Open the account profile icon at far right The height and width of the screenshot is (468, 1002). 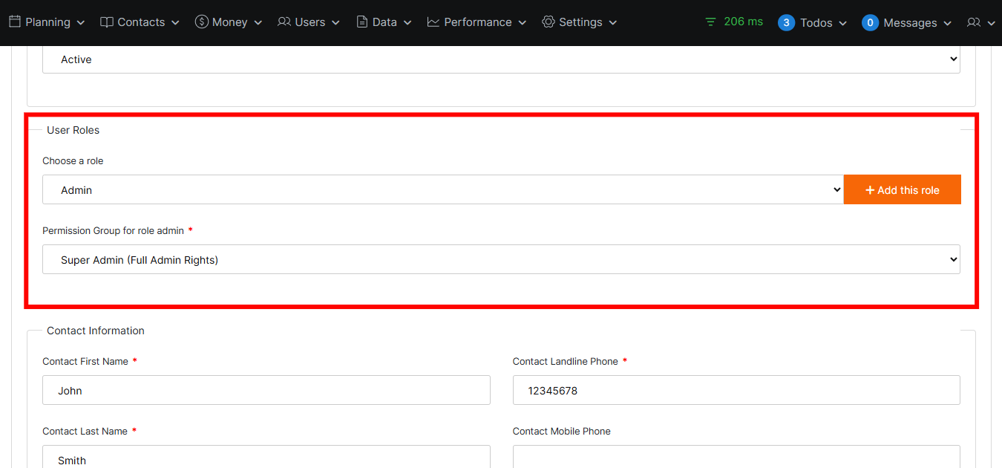click(974, 23)
